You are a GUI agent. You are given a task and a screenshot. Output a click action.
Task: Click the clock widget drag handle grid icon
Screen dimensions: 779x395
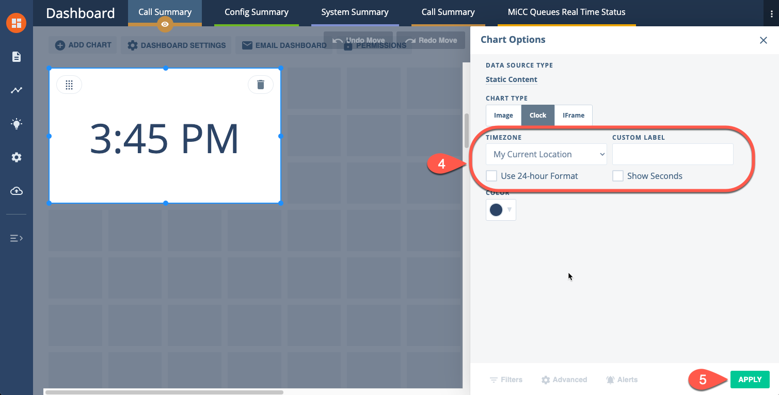point(69,85)
